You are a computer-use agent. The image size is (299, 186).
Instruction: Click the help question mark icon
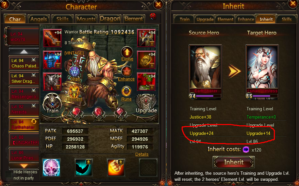coord(4,4)
